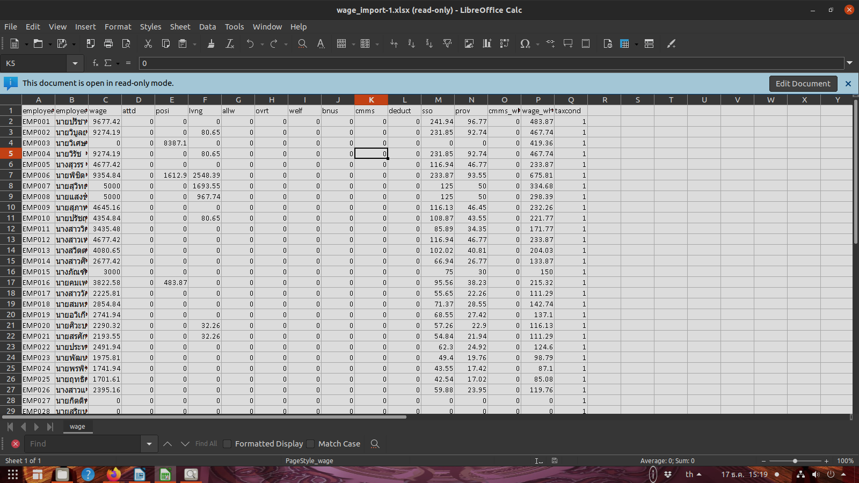The width and height of the screenshot is (859, 483).
Task: Click the Define Print Area icon
Action: pyautogui.click(x=608, y=44)
